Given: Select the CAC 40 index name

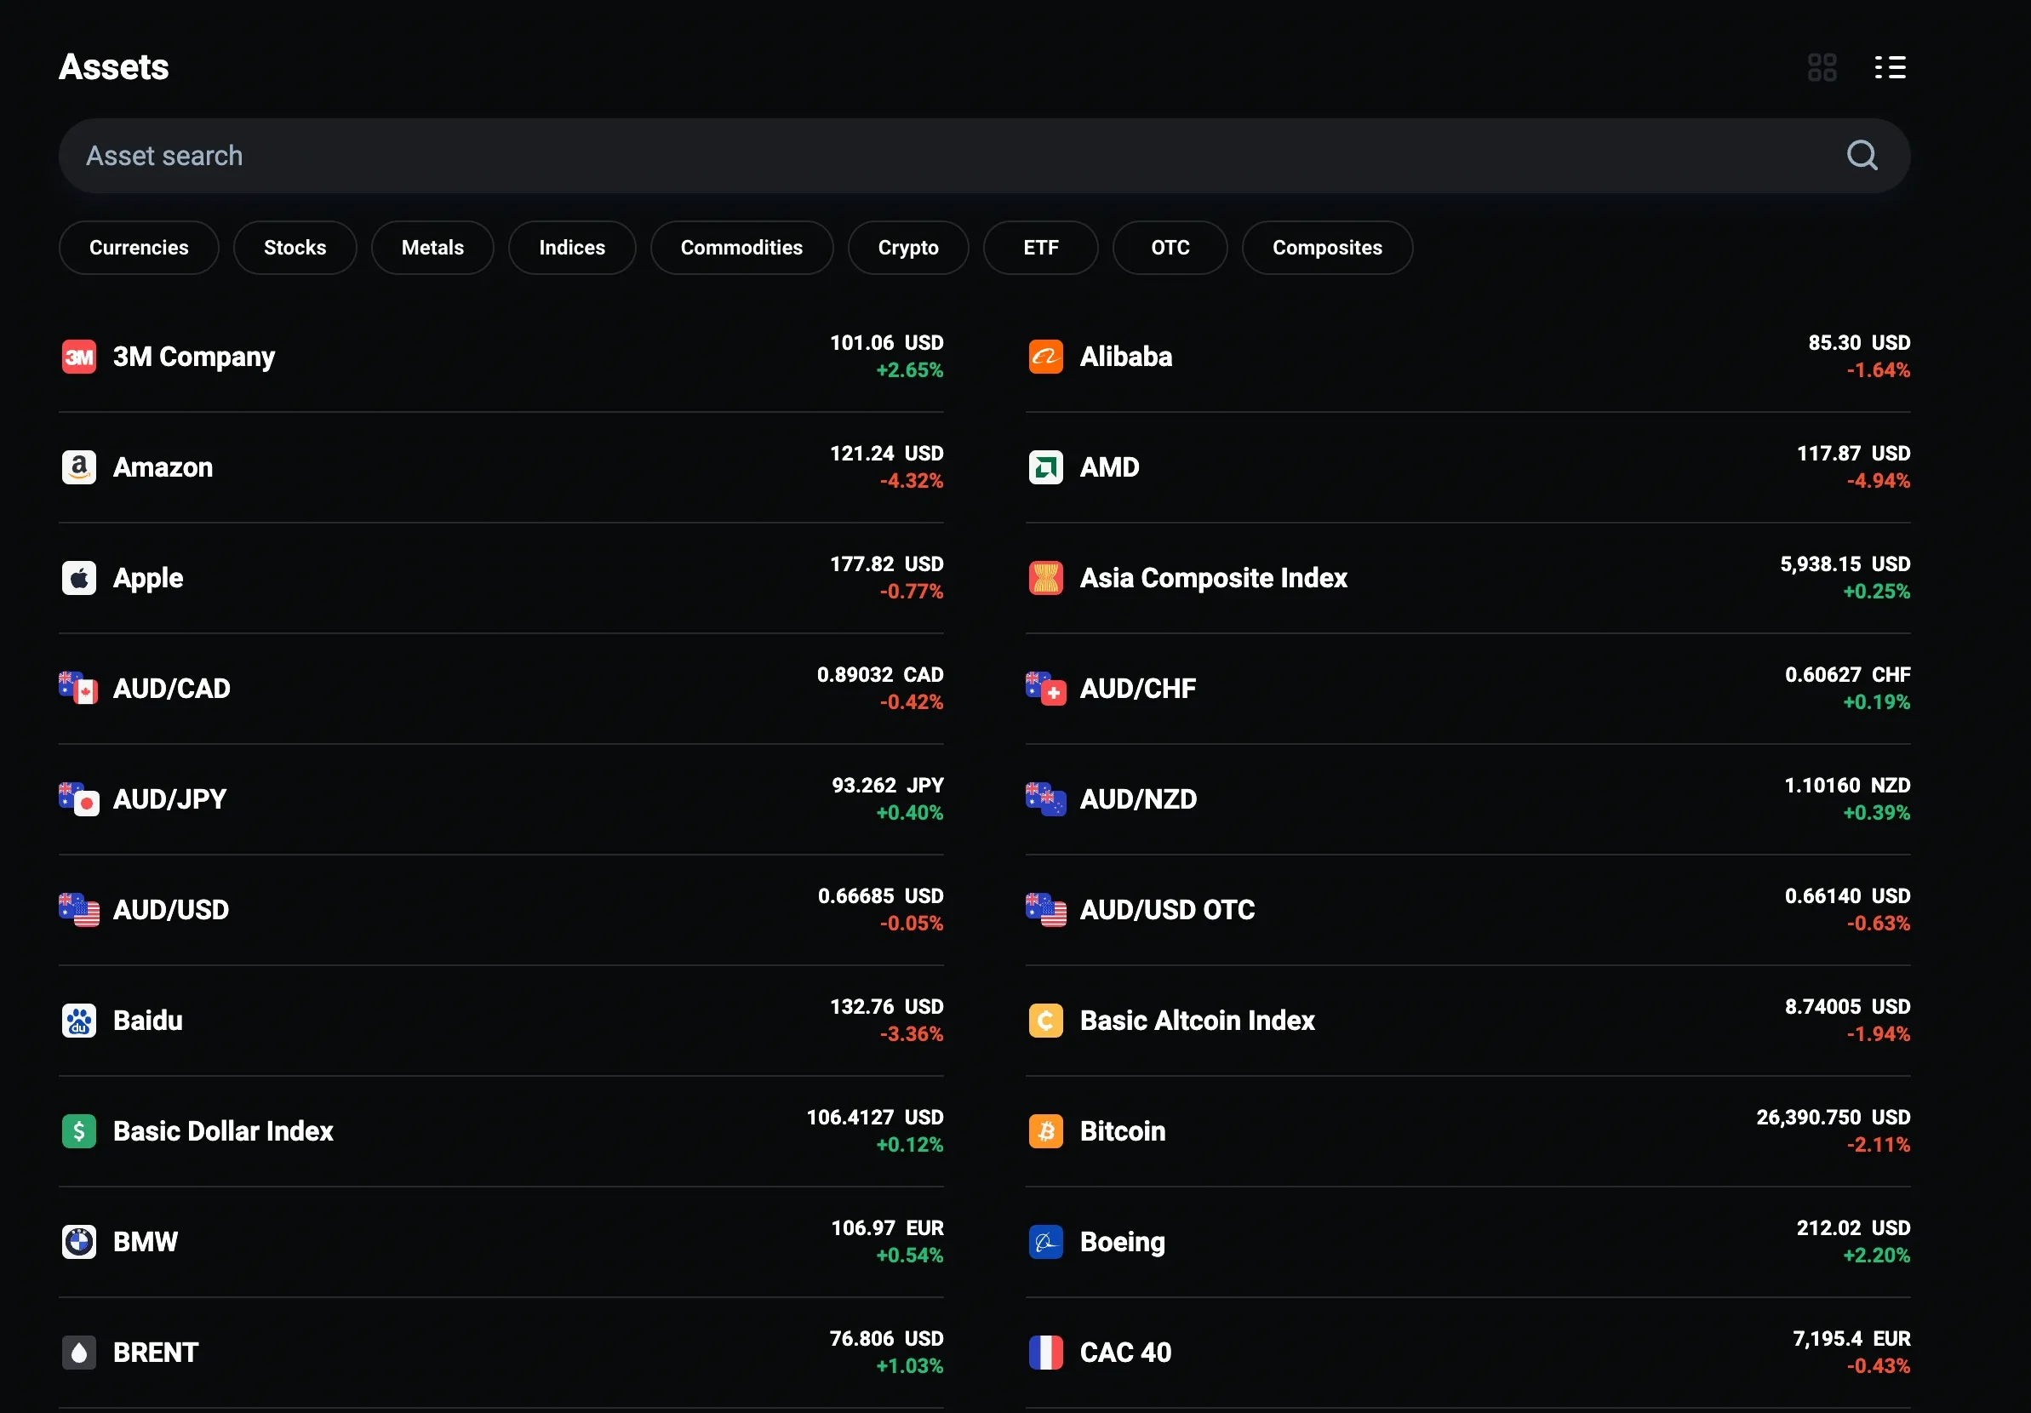Looking at the screenshot, I should pos(1125,1352).
